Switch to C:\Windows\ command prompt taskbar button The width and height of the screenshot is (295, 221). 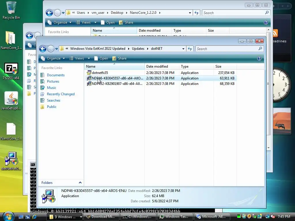[x=138, y=217]
